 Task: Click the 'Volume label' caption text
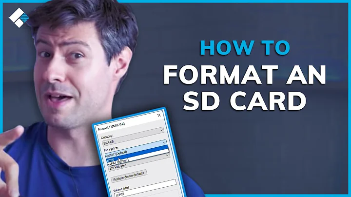pyautogui.click(x=121, y=189)
